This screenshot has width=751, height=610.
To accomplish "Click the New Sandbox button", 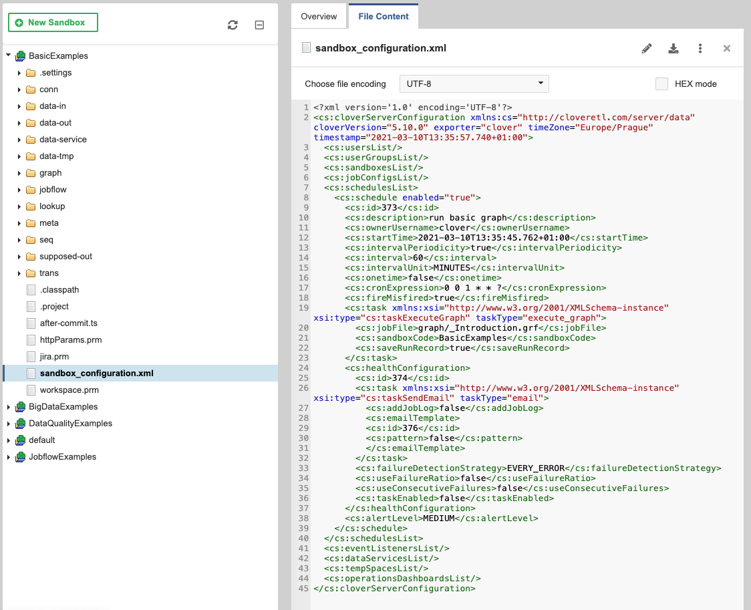I will [53, 22].
